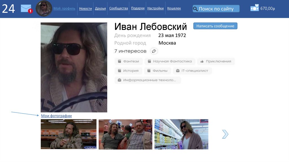Open Настройки in the top navigation

tap(156, 8)
